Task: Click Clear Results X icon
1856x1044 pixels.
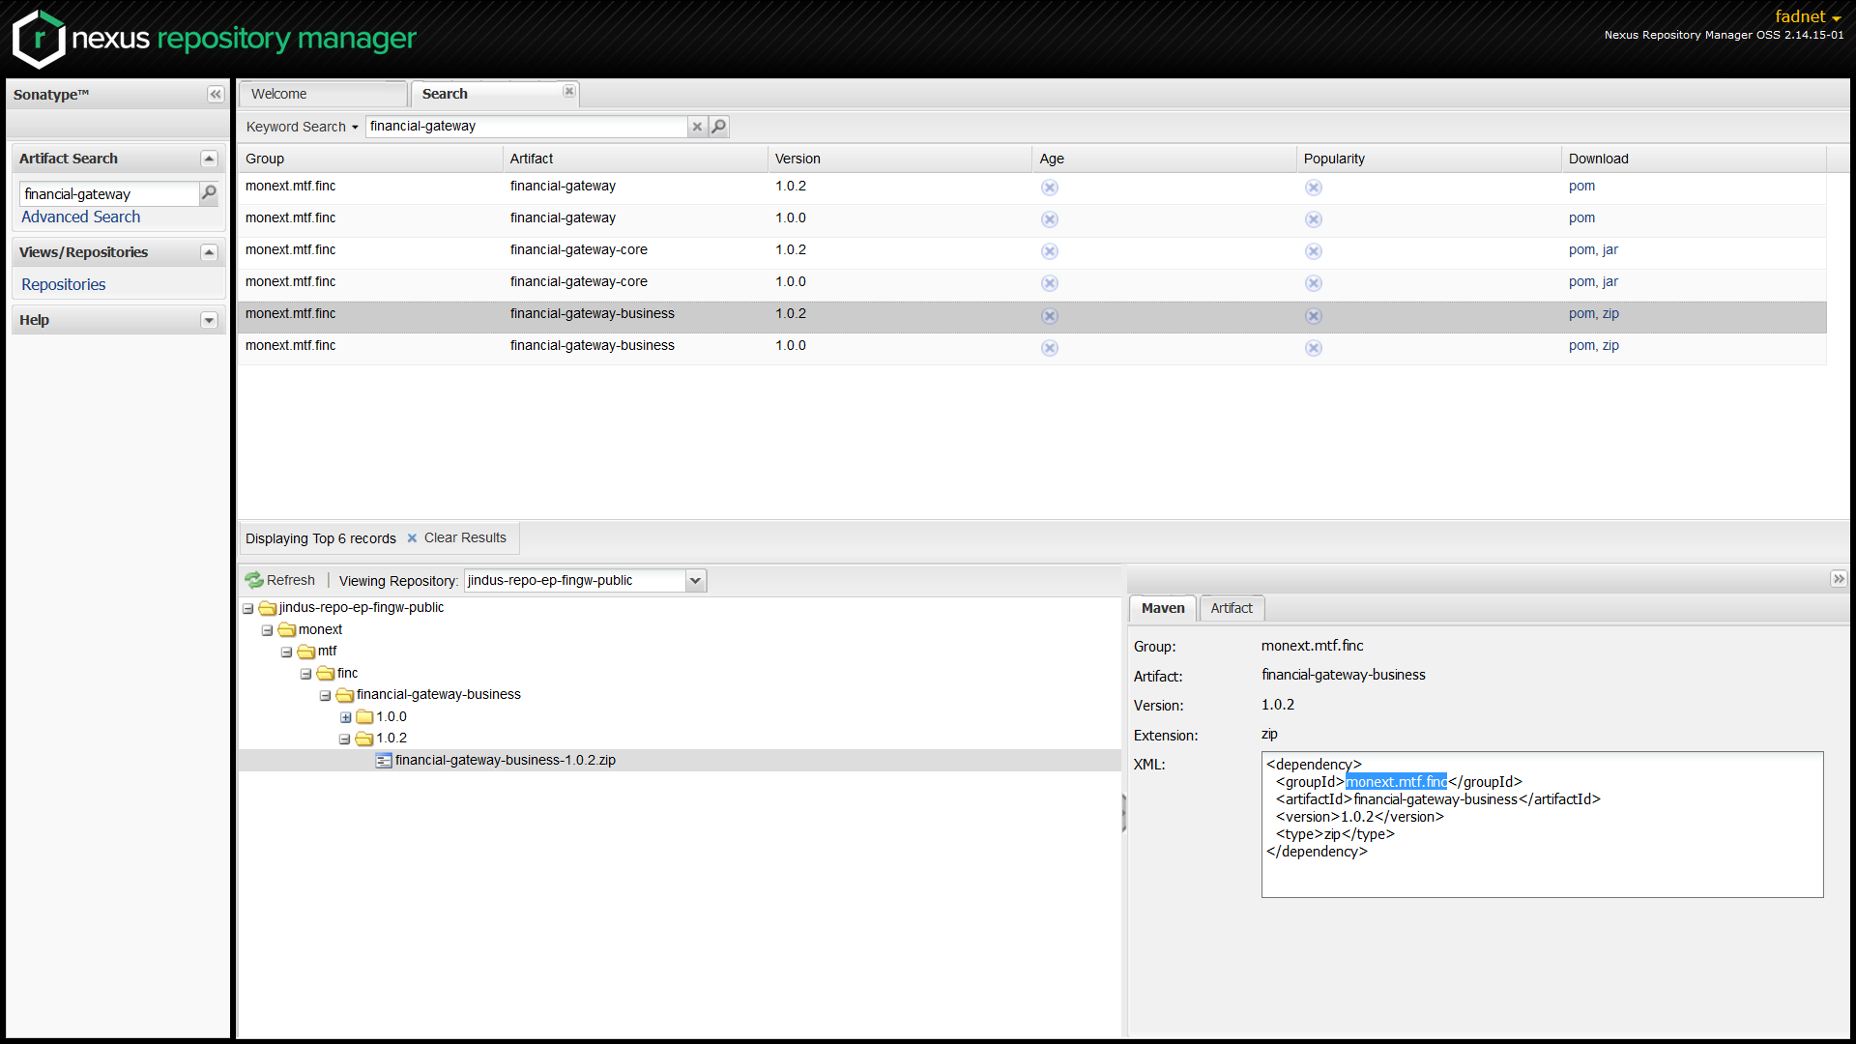Action: pos(412,538)
